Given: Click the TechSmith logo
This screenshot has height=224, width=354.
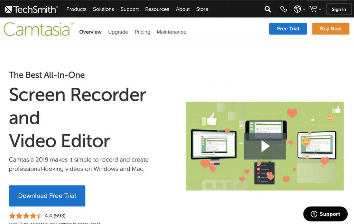Looking at the screenshot, I should coord(31,9).
